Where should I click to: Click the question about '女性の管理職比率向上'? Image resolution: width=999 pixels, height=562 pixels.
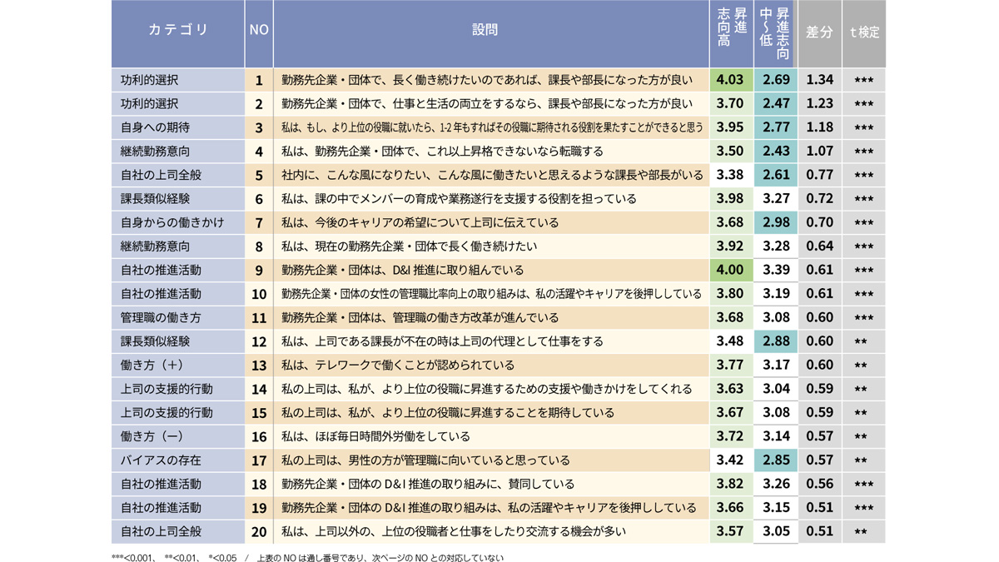click(x=491, y=294)
